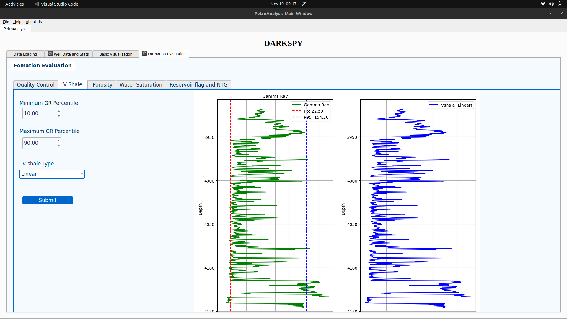Increment Minimum GR Percentile with up arrow
Viewport: 567px width, 319px height.
58,111
